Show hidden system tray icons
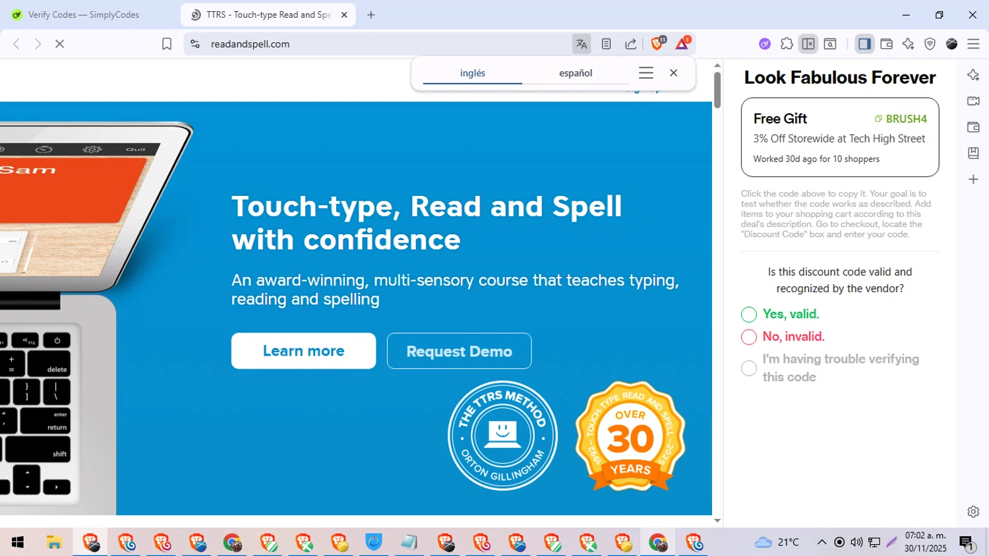Screen dimensions: 989x556 point(822,542)
